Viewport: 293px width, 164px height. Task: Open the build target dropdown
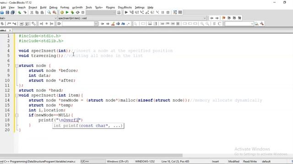coord(101,12)
